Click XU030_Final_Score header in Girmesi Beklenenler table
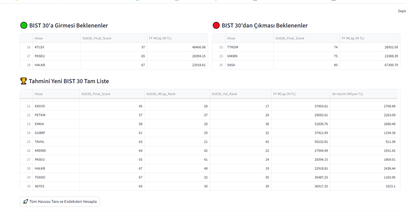Viewport: 406px width, 211px height. [x=114, y=38]
